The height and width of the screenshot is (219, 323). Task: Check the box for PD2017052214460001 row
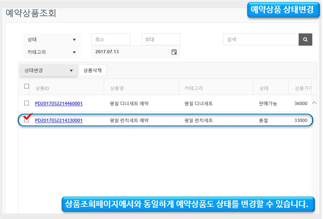[27, 103]
